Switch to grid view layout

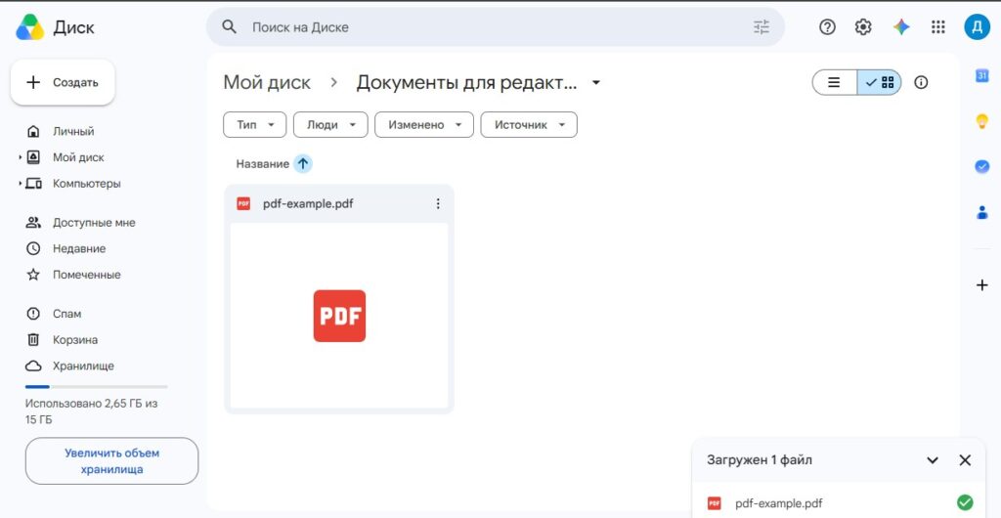click(880, 82)
